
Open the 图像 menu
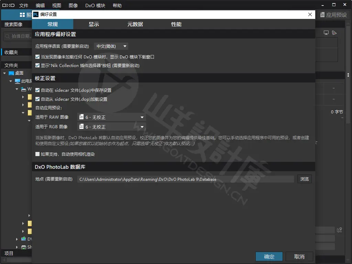(x=73, y=5)
